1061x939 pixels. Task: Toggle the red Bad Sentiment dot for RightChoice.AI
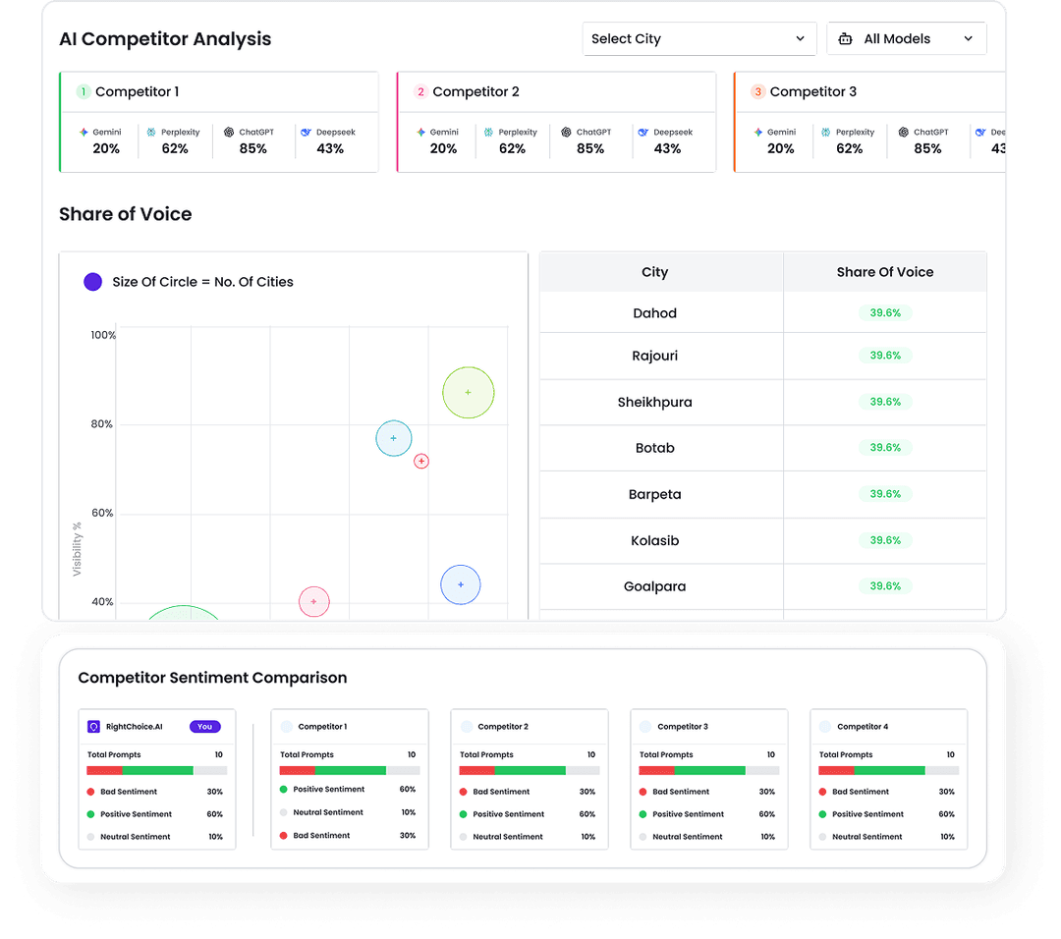pos(91,791)
